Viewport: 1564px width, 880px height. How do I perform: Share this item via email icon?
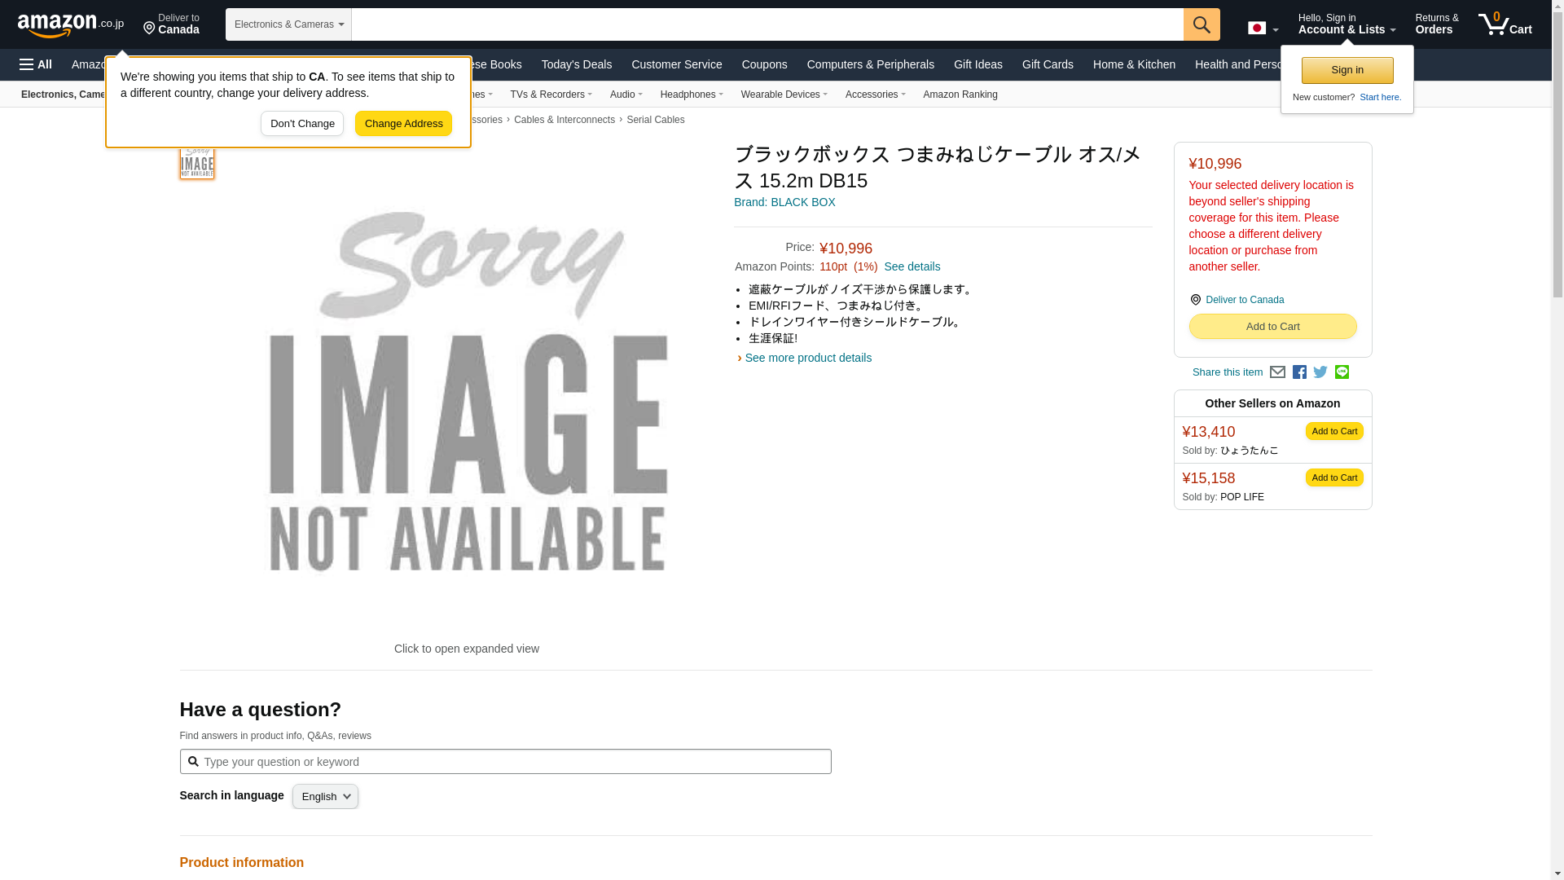(1277, 372)
